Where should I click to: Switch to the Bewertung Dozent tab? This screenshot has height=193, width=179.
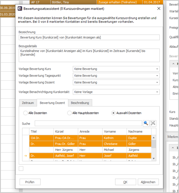tap(52, 103)
